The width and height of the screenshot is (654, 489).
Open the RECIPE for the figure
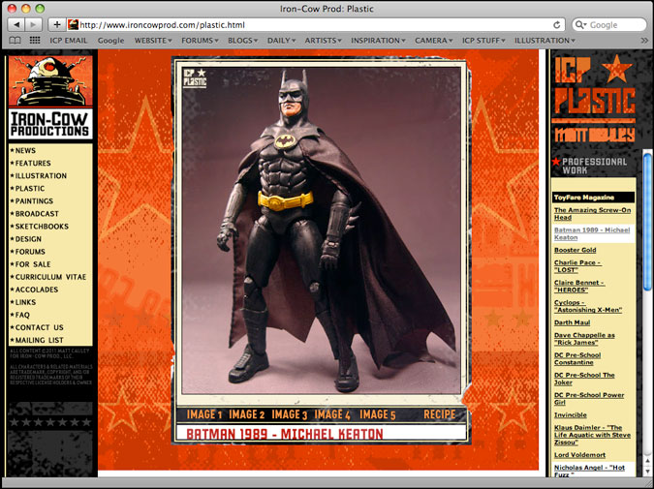pyautogui.click(x=440, y=414)
